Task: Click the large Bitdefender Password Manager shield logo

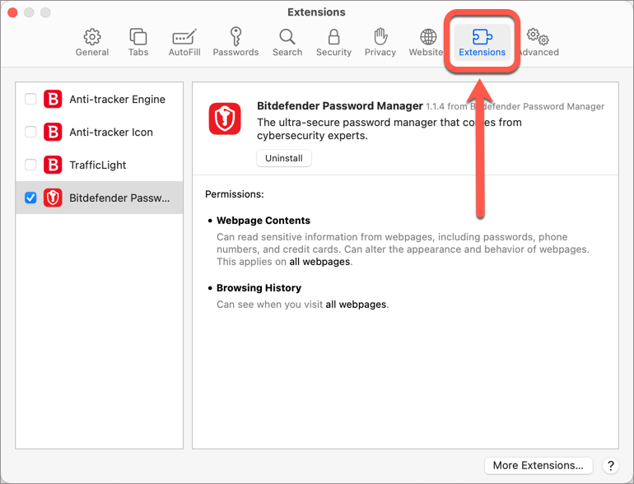Action: point(225,119)
